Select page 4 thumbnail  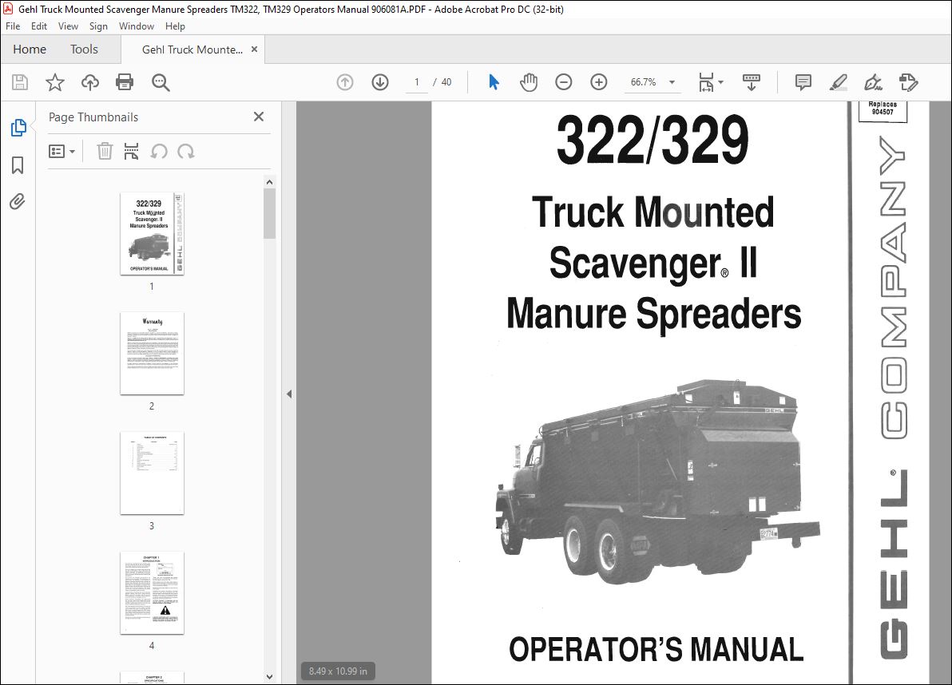(152, 592)
